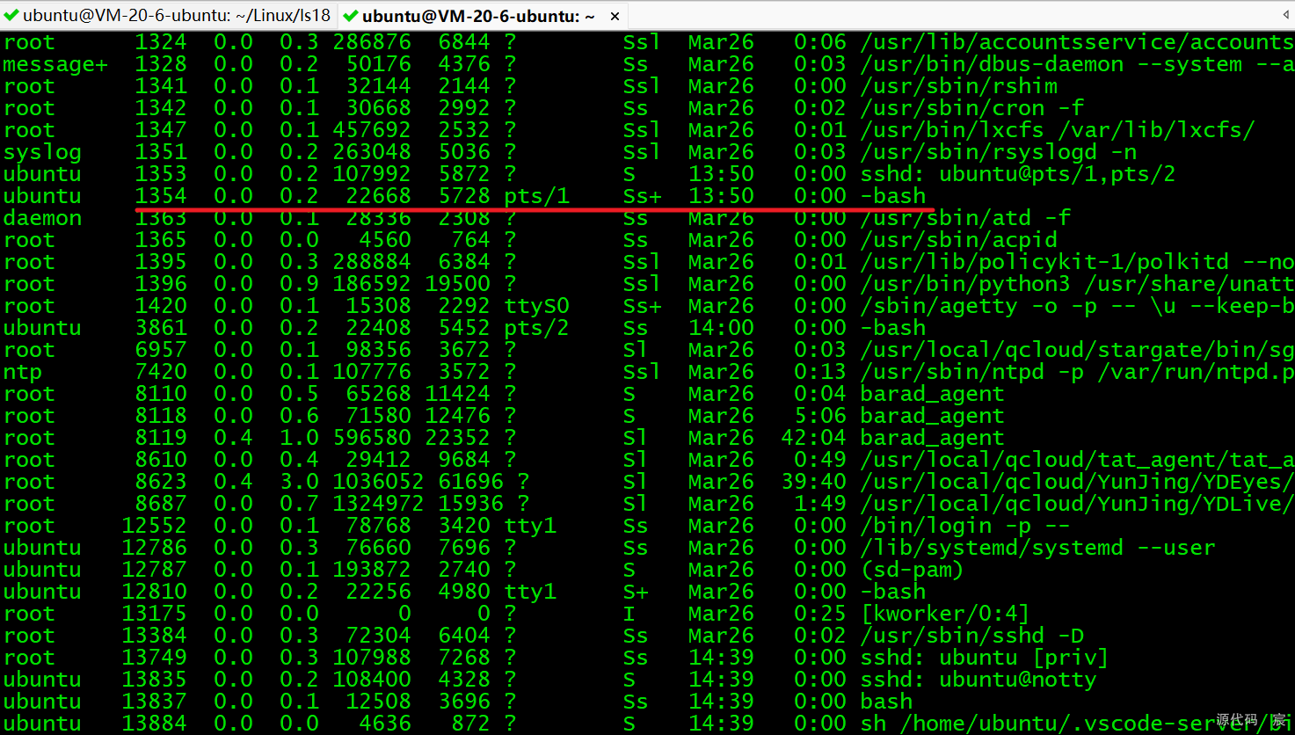
Task: Click PID 13837 in the bash row
Action: pyautogui.click(x=155, y=702)
